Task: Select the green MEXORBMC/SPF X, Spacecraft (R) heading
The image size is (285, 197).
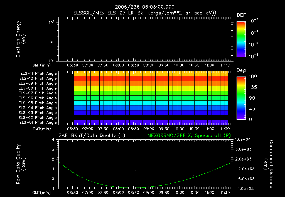Action: [x=189, y=136]
